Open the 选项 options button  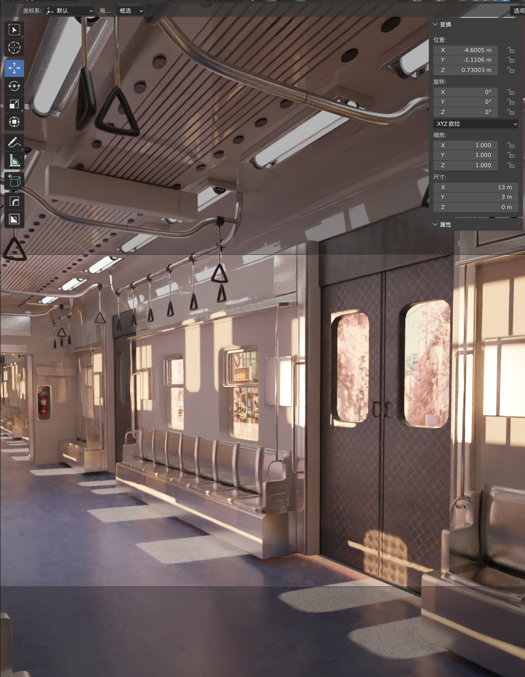(x=518, y=11)
